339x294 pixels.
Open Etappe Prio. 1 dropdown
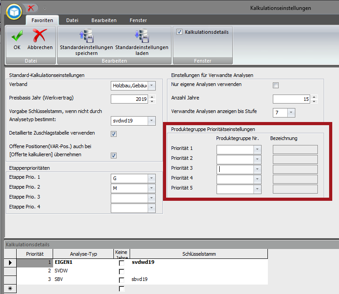tap(152, 178)
